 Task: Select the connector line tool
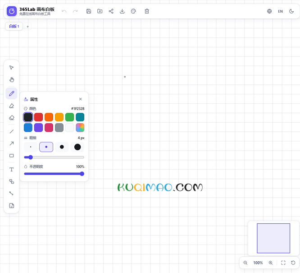coord(11,194)
